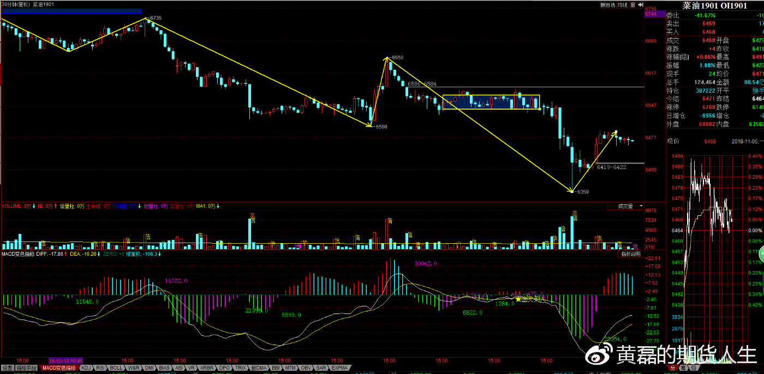The image size is (764, 374).
Task: Click the 18-10-19 10:45 time marker
Action: coord(65,361)
